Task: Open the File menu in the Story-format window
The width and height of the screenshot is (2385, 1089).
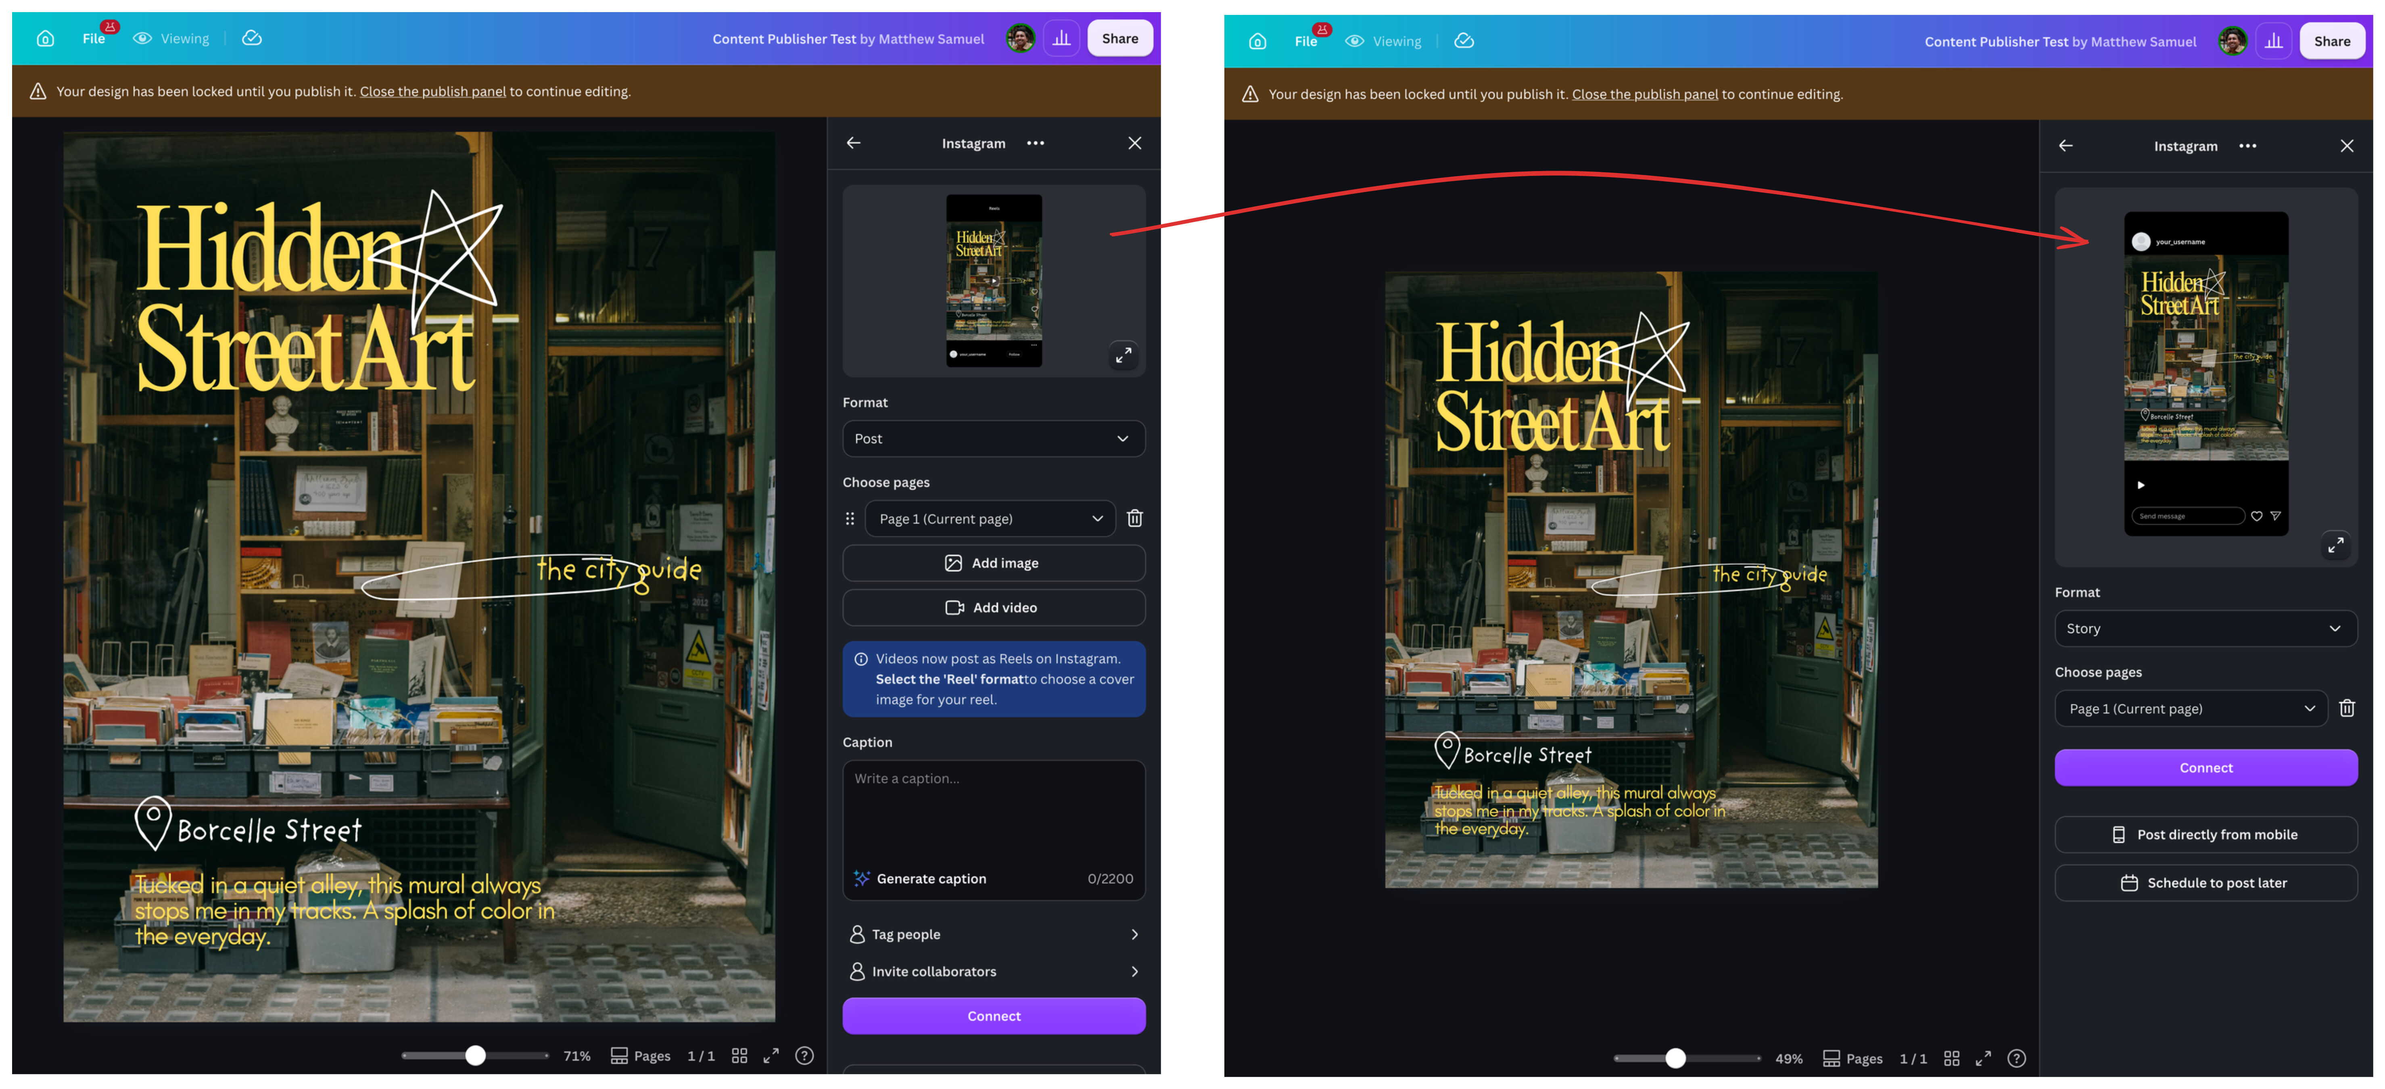Action: tap(1305, 42)
